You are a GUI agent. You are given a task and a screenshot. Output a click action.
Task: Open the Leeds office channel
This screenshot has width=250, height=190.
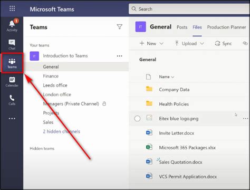(x=55, y=85)
